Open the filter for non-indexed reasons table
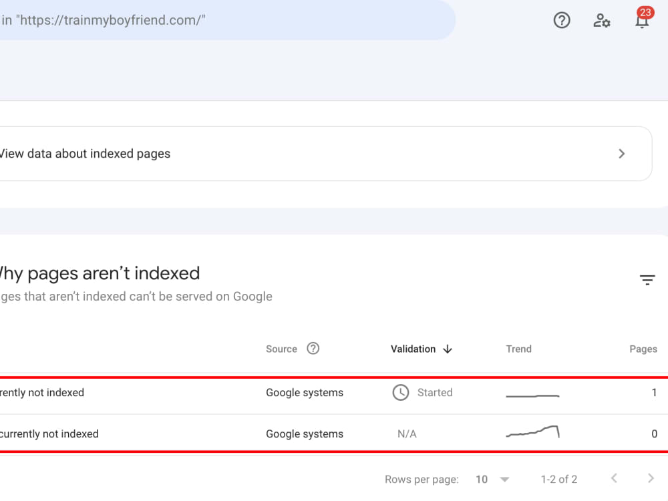This screenshot has height=501, width=668. point(647,281)
